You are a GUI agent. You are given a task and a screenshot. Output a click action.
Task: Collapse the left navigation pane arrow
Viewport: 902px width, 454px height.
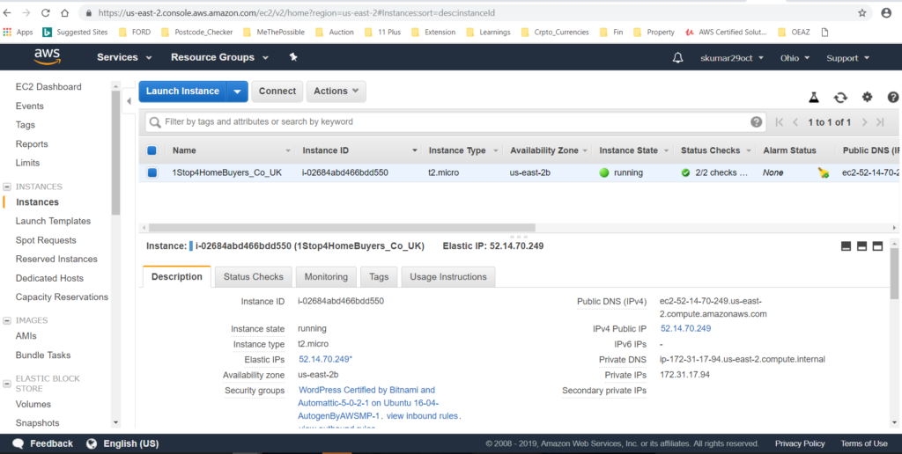(x=129, y=101)
